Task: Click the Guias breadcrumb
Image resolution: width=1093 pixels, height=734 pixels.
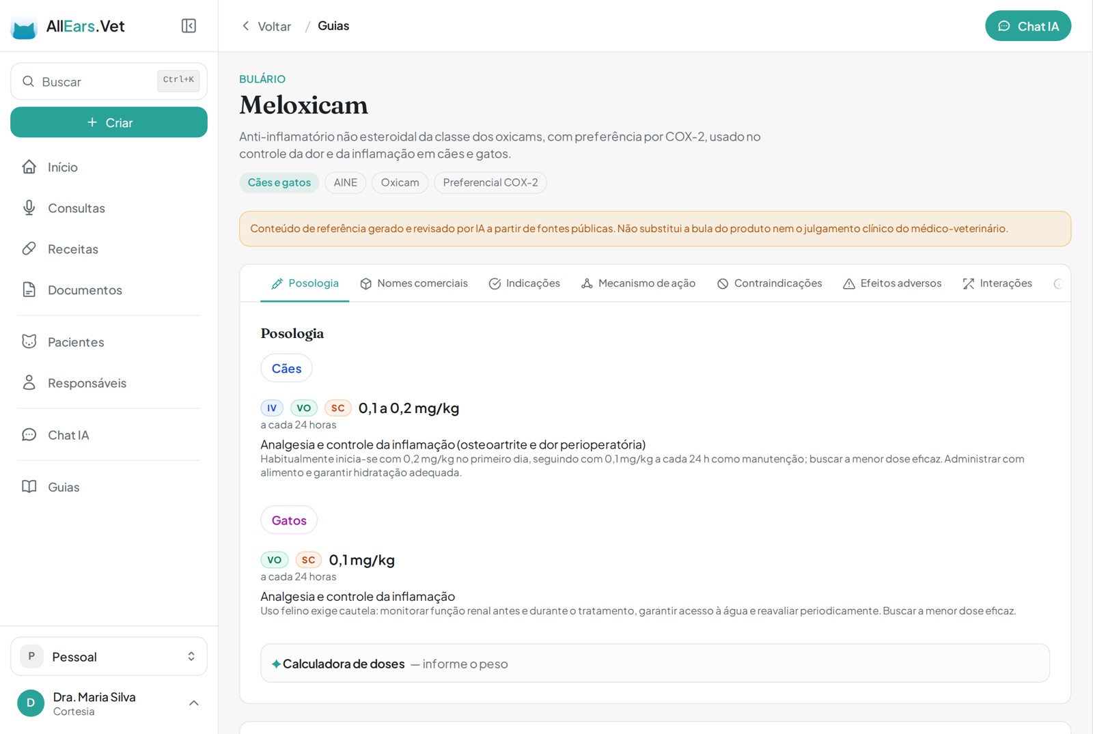Action: coord(333,26)
